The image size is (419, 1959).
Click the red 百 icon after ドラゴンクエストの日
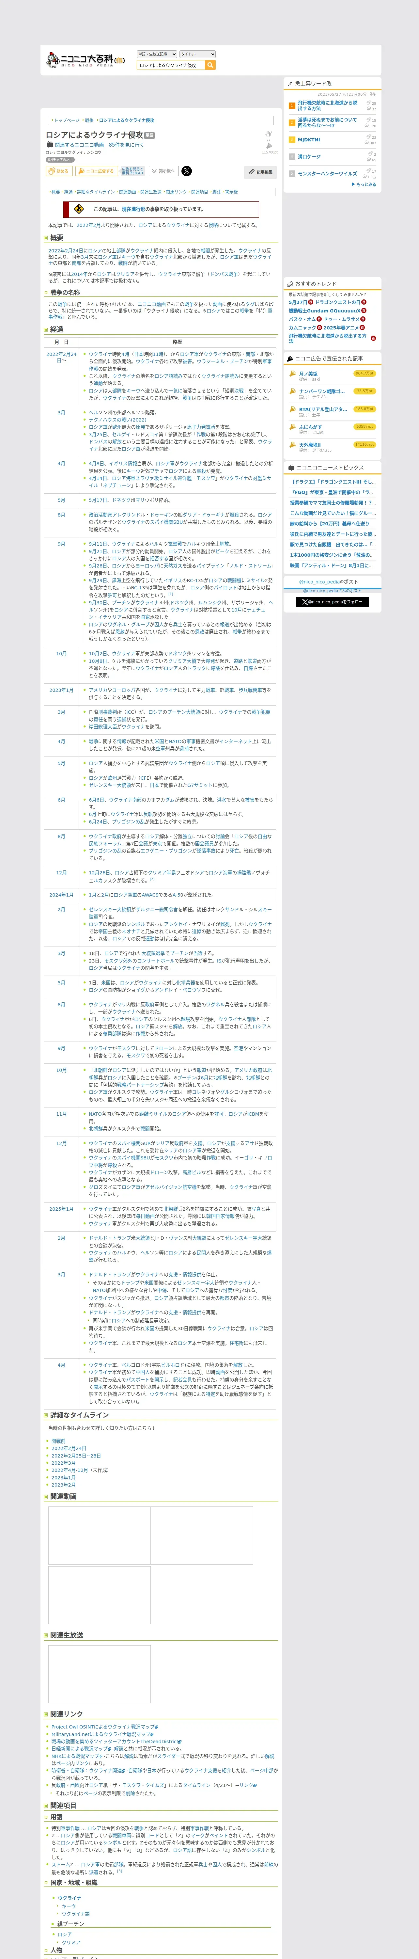[x=364, y=302]
